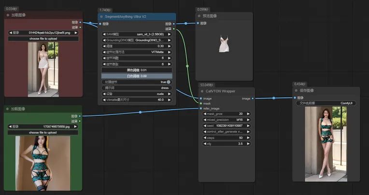The width and height of the screenshot is (369, 195).
Task: Collapse the CatVTON Wrapper node dot
Action: [x=201, y=91]
